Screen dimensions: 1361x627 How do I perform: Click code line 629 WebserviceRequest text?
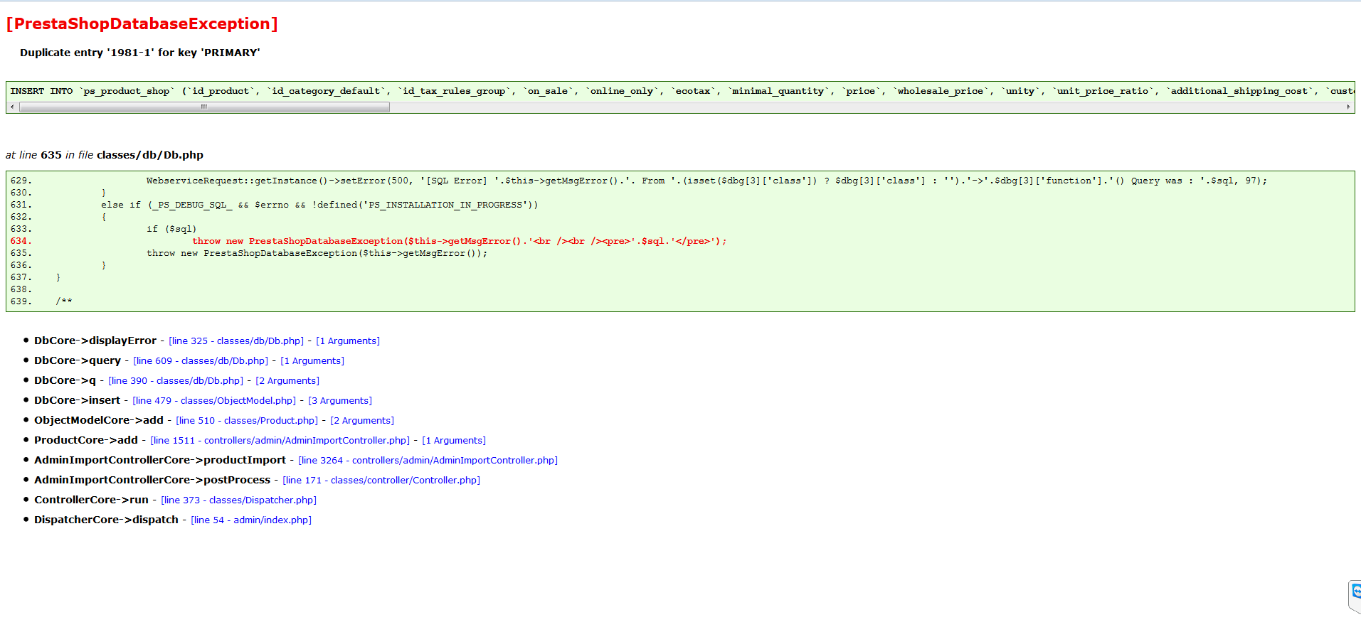pos(706,181)
